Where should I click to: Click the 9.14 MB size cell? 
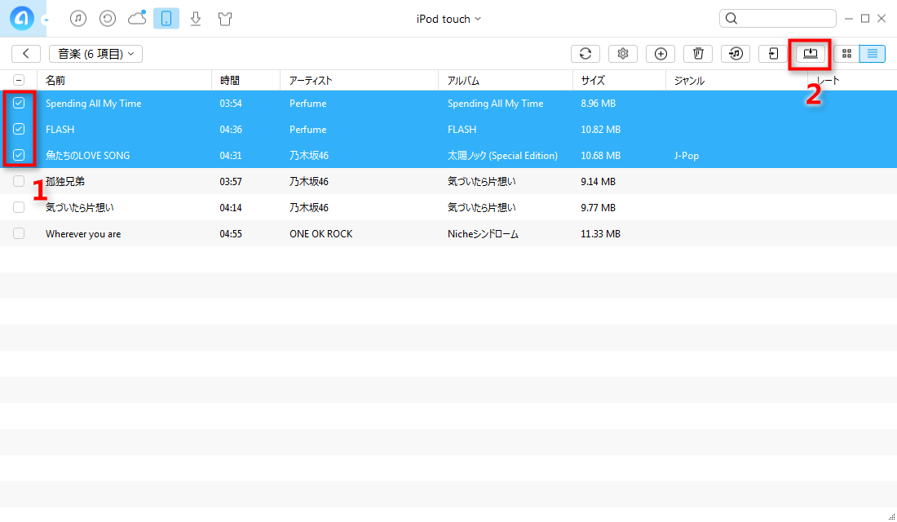point(599,182)
